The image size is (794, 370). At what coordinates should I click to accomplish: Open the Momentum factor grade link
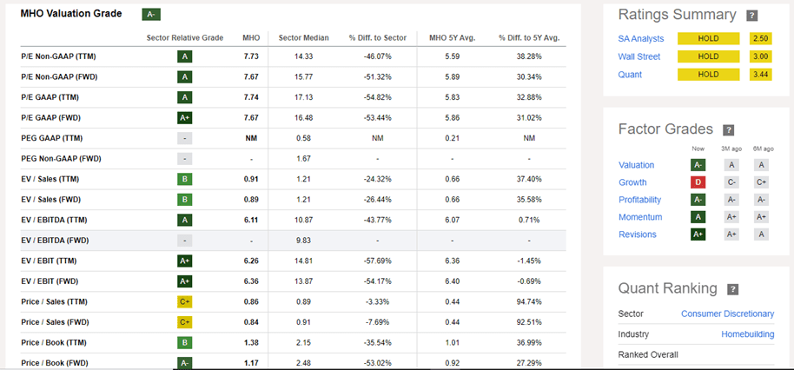click(x=640, y=217)
